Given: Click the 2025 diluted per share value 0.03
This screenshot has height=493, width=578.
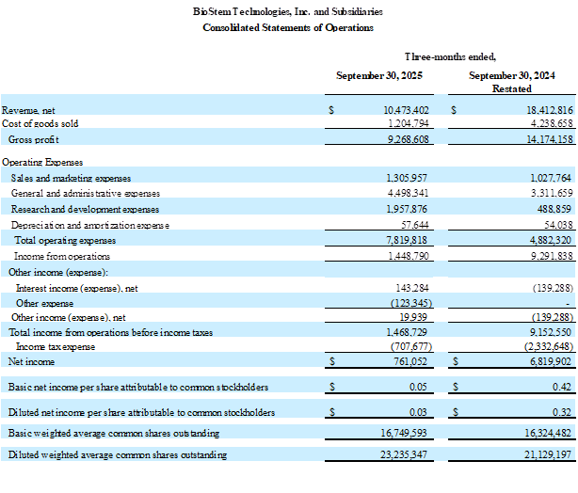Looking at the screenshot, I should coord(422,412).
